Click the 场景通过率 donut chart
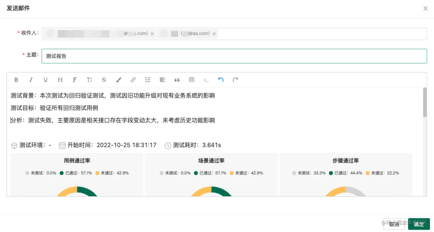This screenshot has width=434, height=232. point(211,191)
